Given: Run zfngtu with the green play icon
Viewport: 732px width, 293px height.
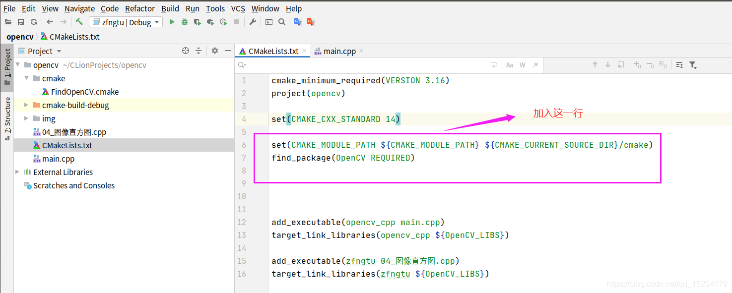Looking at the screenshot, I should pyautogui.click(x=172, y=22).
